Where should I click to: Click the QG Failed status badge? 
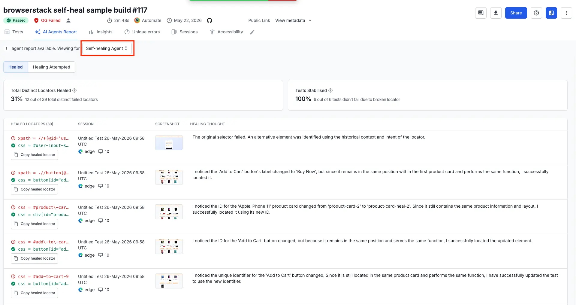(47, 20)
